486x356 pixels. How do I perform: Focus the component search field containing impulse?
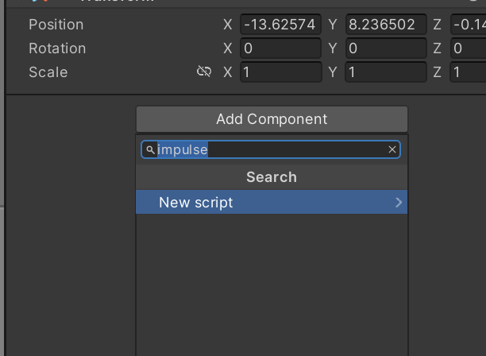(x=270, y=149)
